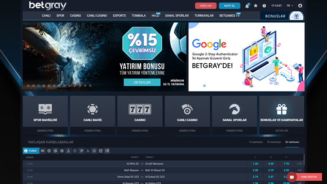The width and height of the screenshot is (327, 184).
Task: Open the TR language dropdown
Action: pos(290,6)
